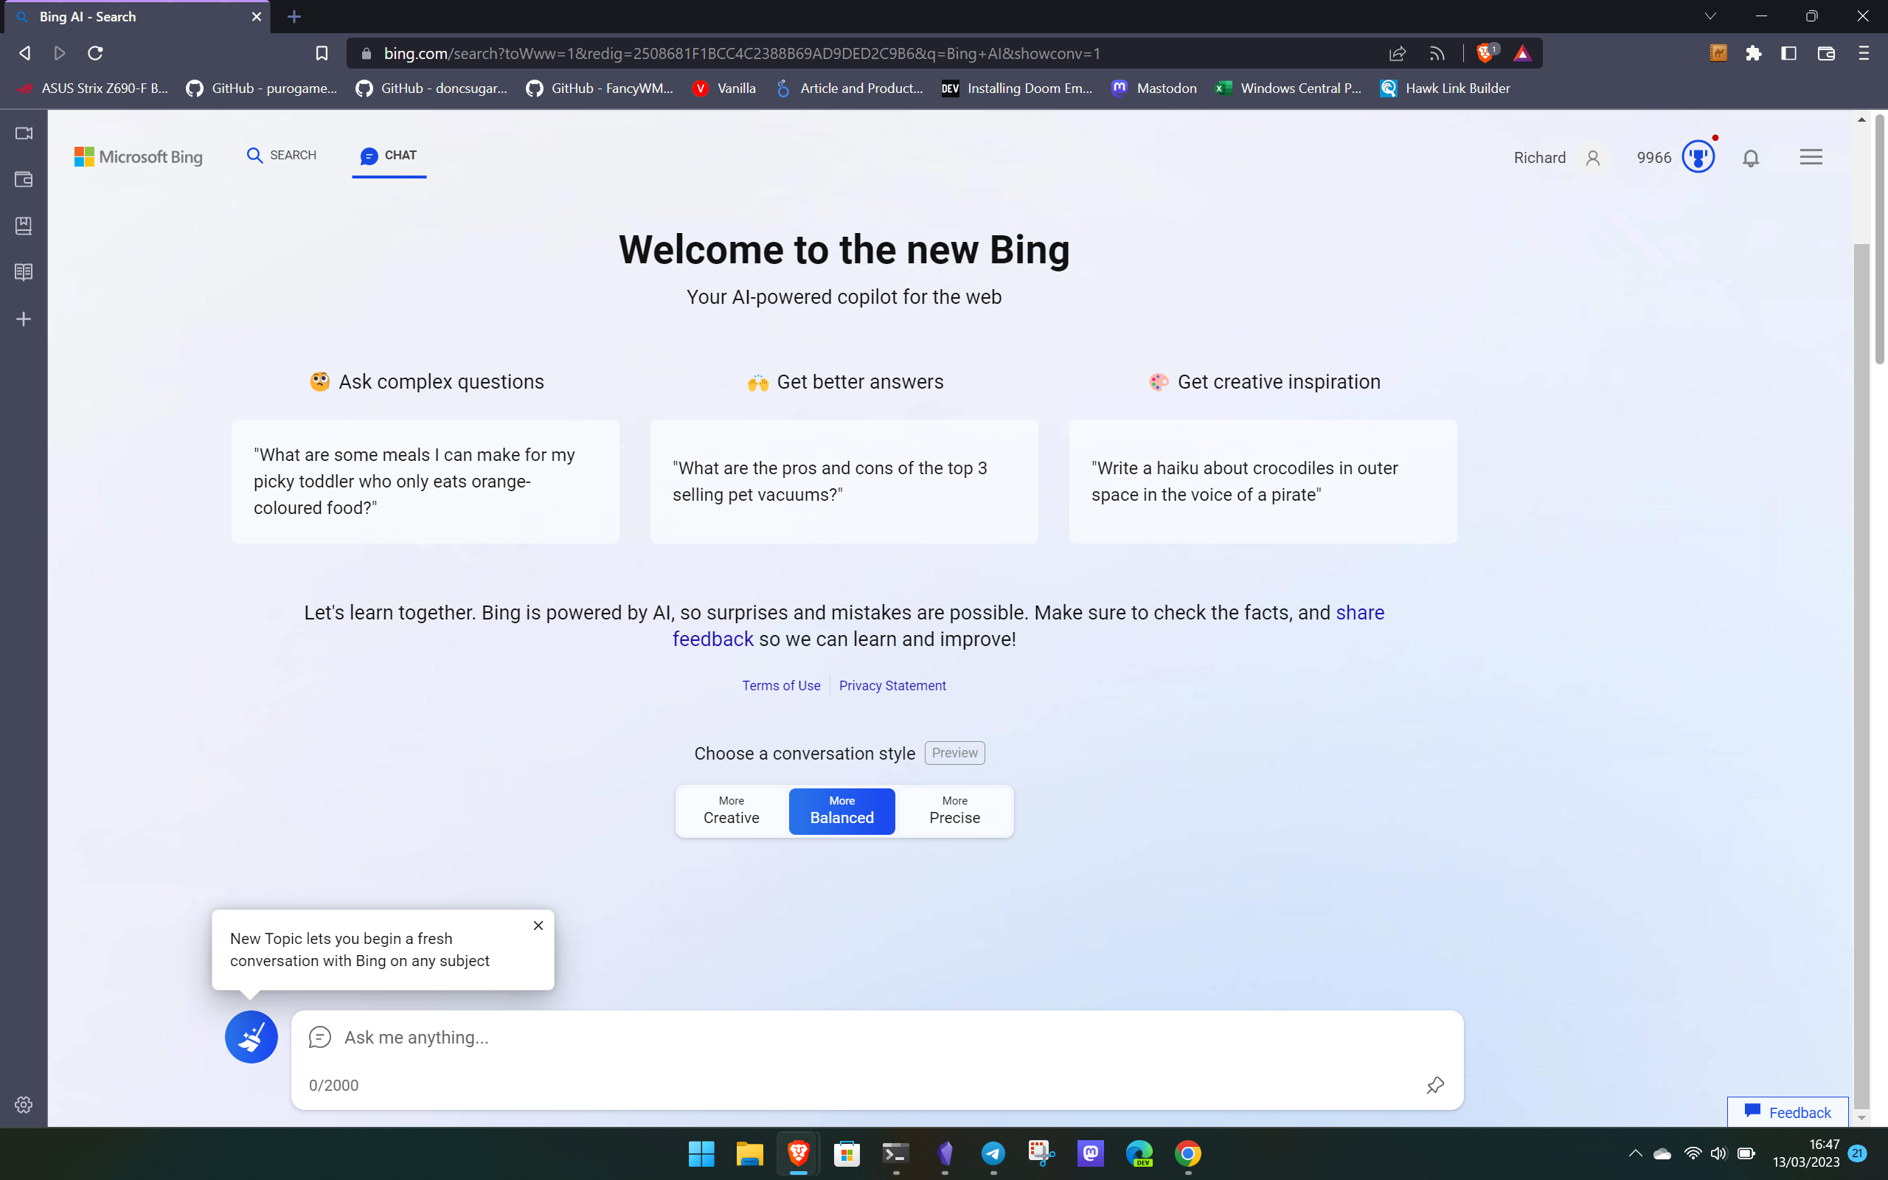Screen dimensions: 1888x1180
Task: Pin the chat input using the pin icon
Action: tap(1434, 1085)
